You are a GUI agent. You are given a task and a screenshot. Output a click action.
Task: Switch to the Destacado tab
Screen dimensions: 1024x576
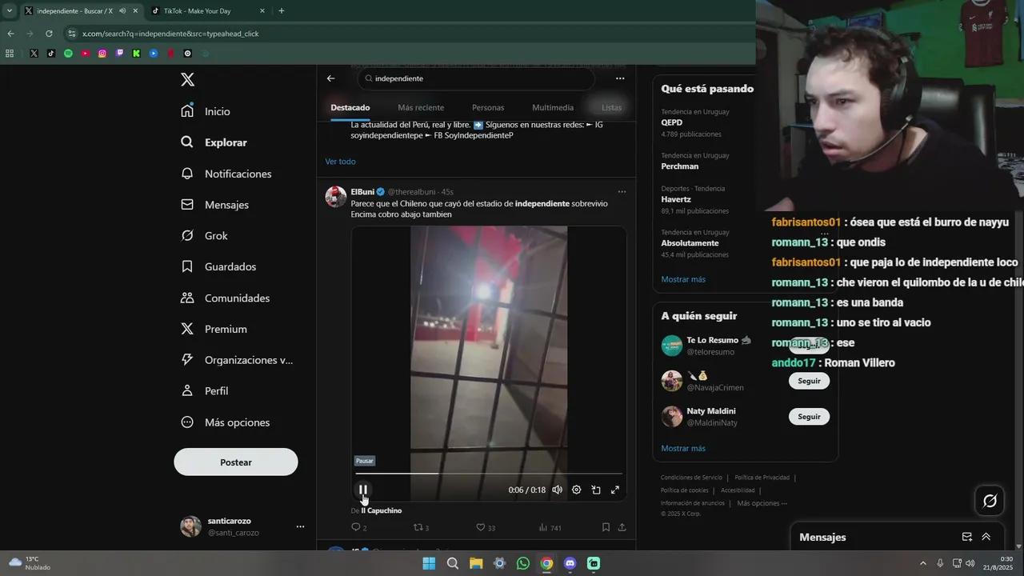tap(350, 107)
